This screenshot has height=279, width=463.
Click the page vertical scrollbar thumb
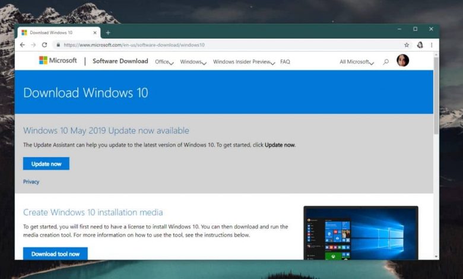(x=436, y=96)
